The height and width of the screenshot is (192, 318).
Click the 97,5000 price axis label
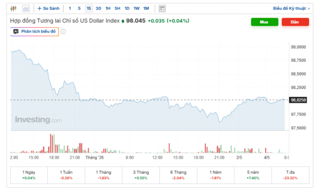point(298,128)
